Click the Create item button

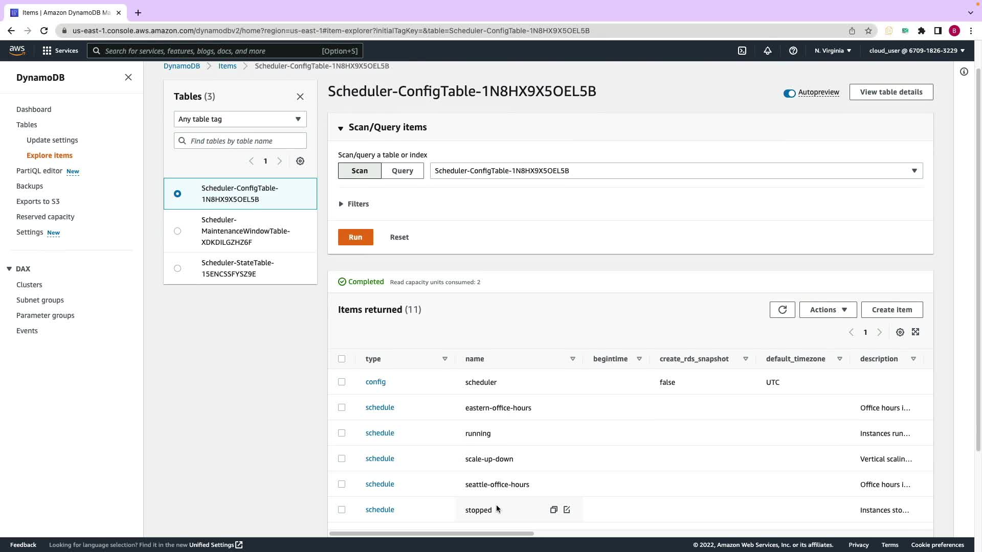tap(891, 310)
